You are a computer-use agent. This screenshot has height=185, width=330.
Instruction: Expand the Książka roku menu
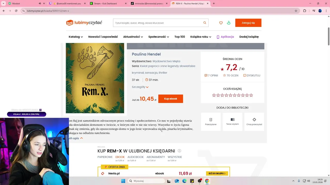coord(201,37)
